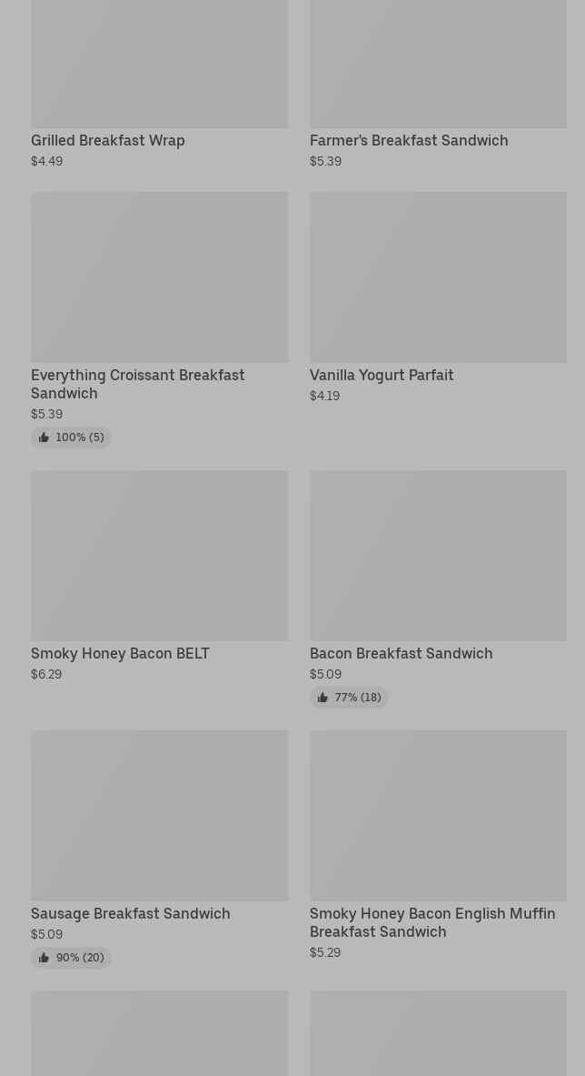
Task: Choose the Bacon Breakfast Sandwich title
Action: (x=401, y=653)
